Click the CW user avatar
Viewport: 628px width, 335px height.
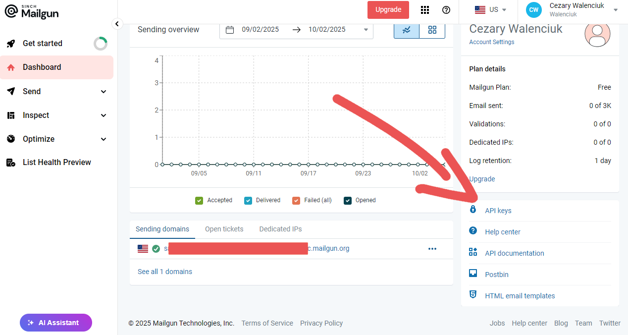[534, 10]
